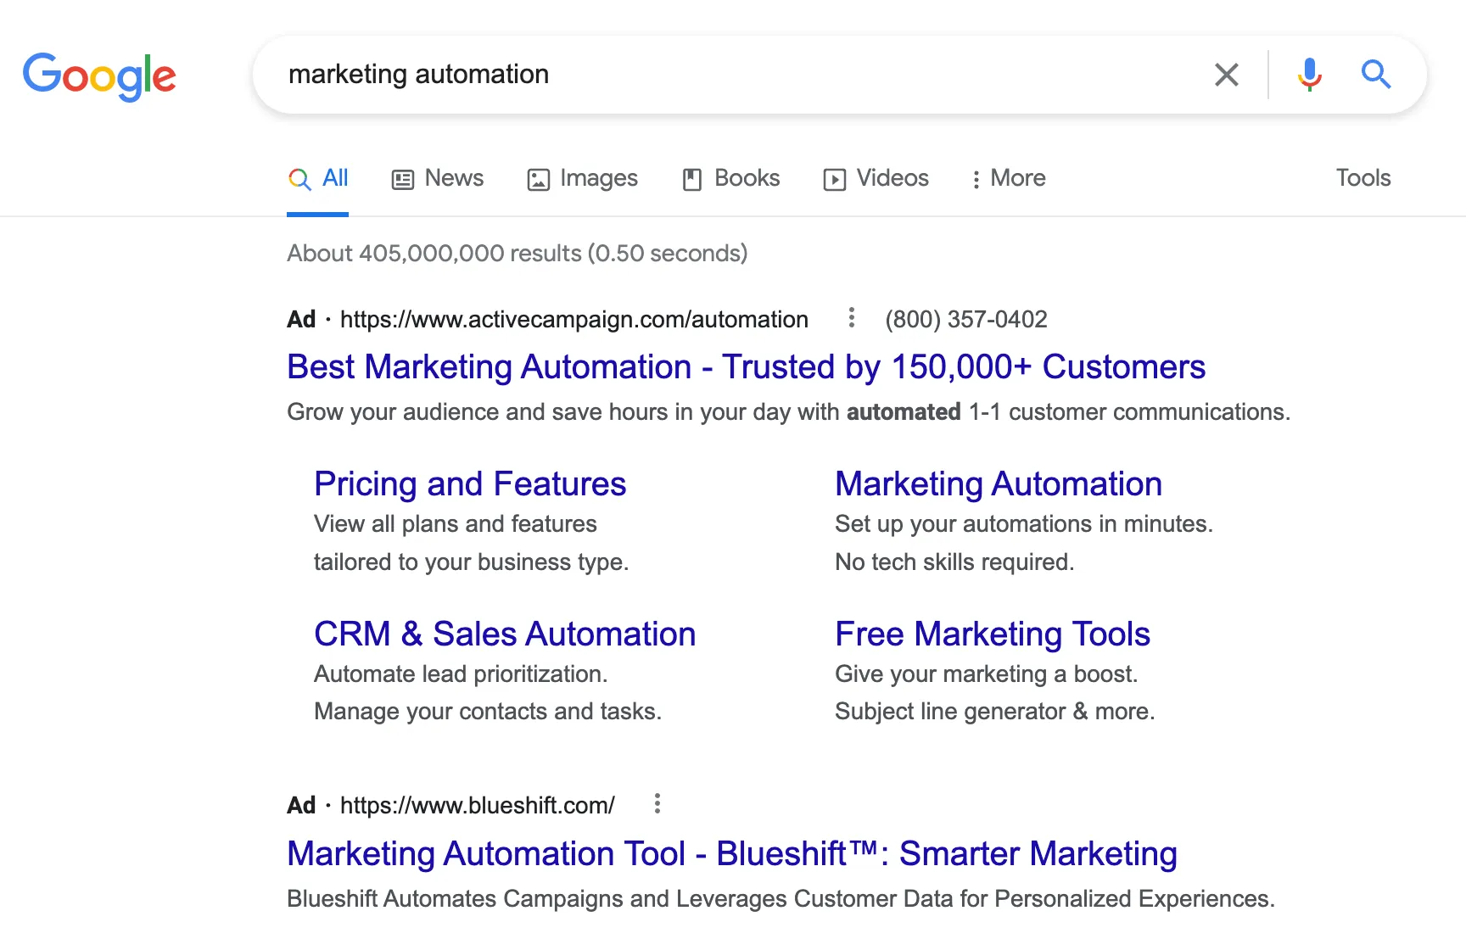This screenshot has width=1466, height=950.
Task: Click the Videos tab play icon
Action: [835, 179]
